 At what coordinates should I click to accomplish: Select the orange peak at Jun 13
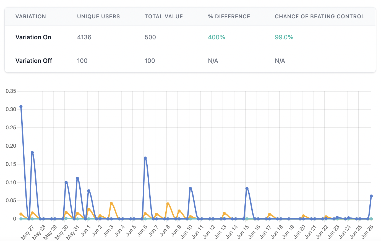(224, 214)
